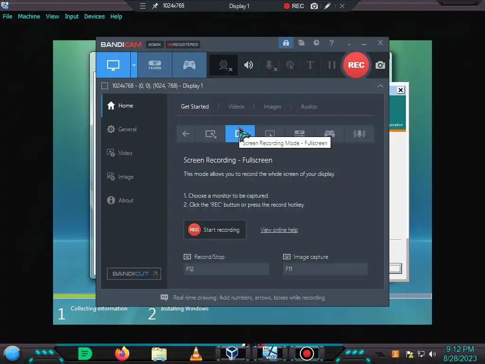Switch to the Get Started tab

[195, 107]
